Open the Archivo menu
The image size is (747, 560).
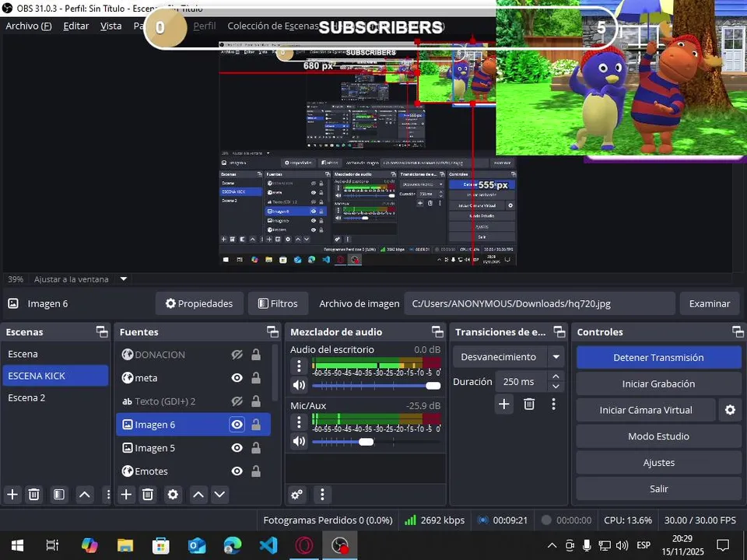[x=29, y=26]
